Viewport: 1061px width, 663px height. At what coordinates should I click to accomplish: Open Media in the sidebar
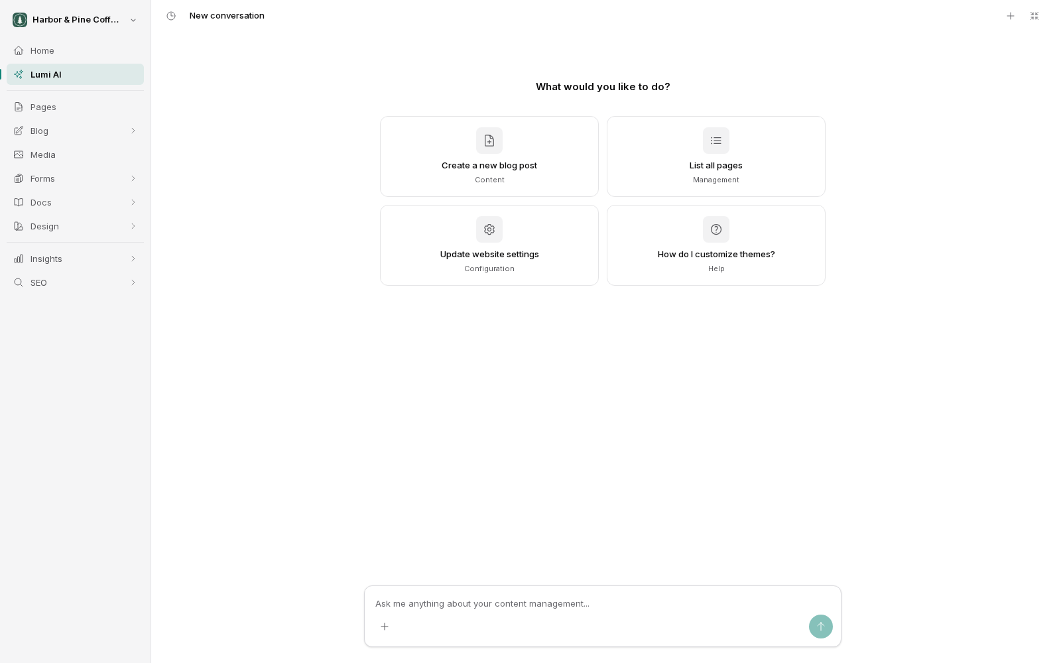click(75, 154)
